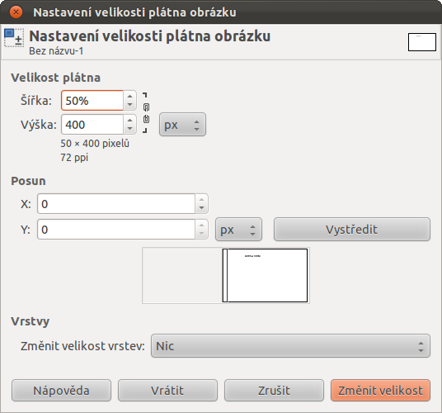Focus the Y offset field
The height and width of the screenshot is (413, 442).
[116, 230]
